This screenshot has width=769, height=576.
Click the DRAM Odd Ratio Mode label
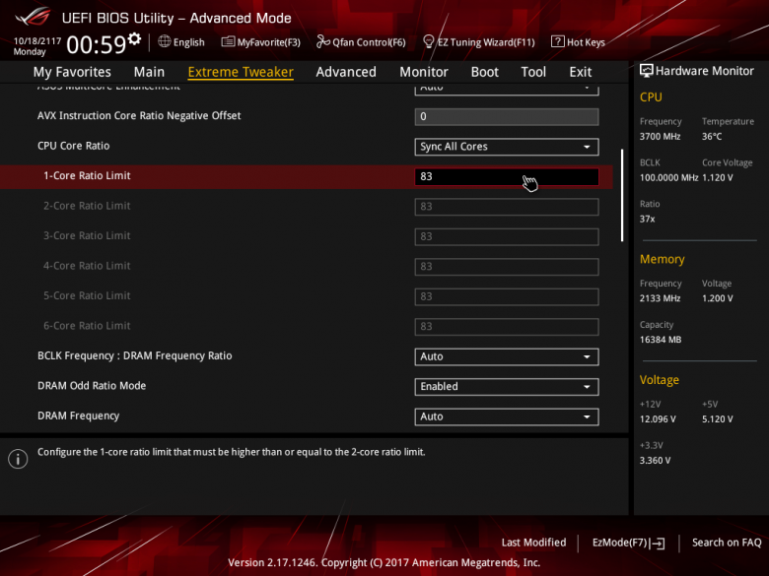point(92,385)
